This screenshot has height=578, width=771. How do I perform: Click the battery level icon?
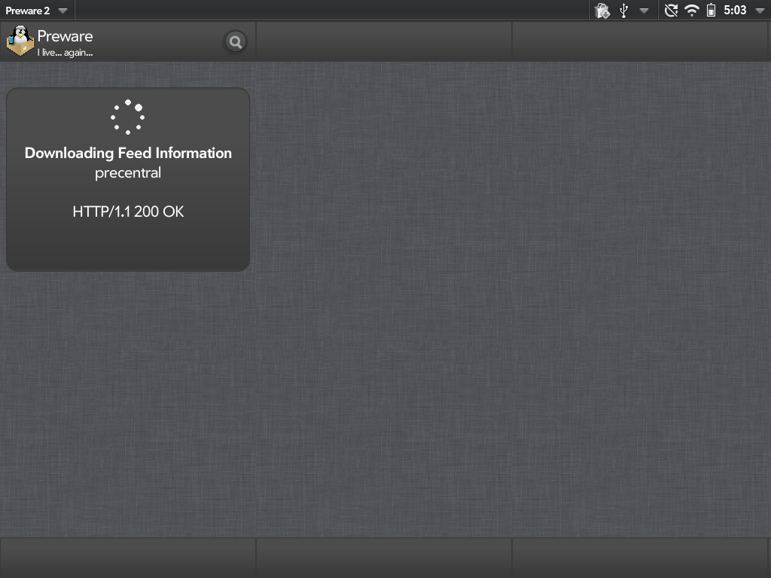pos(711,11)
